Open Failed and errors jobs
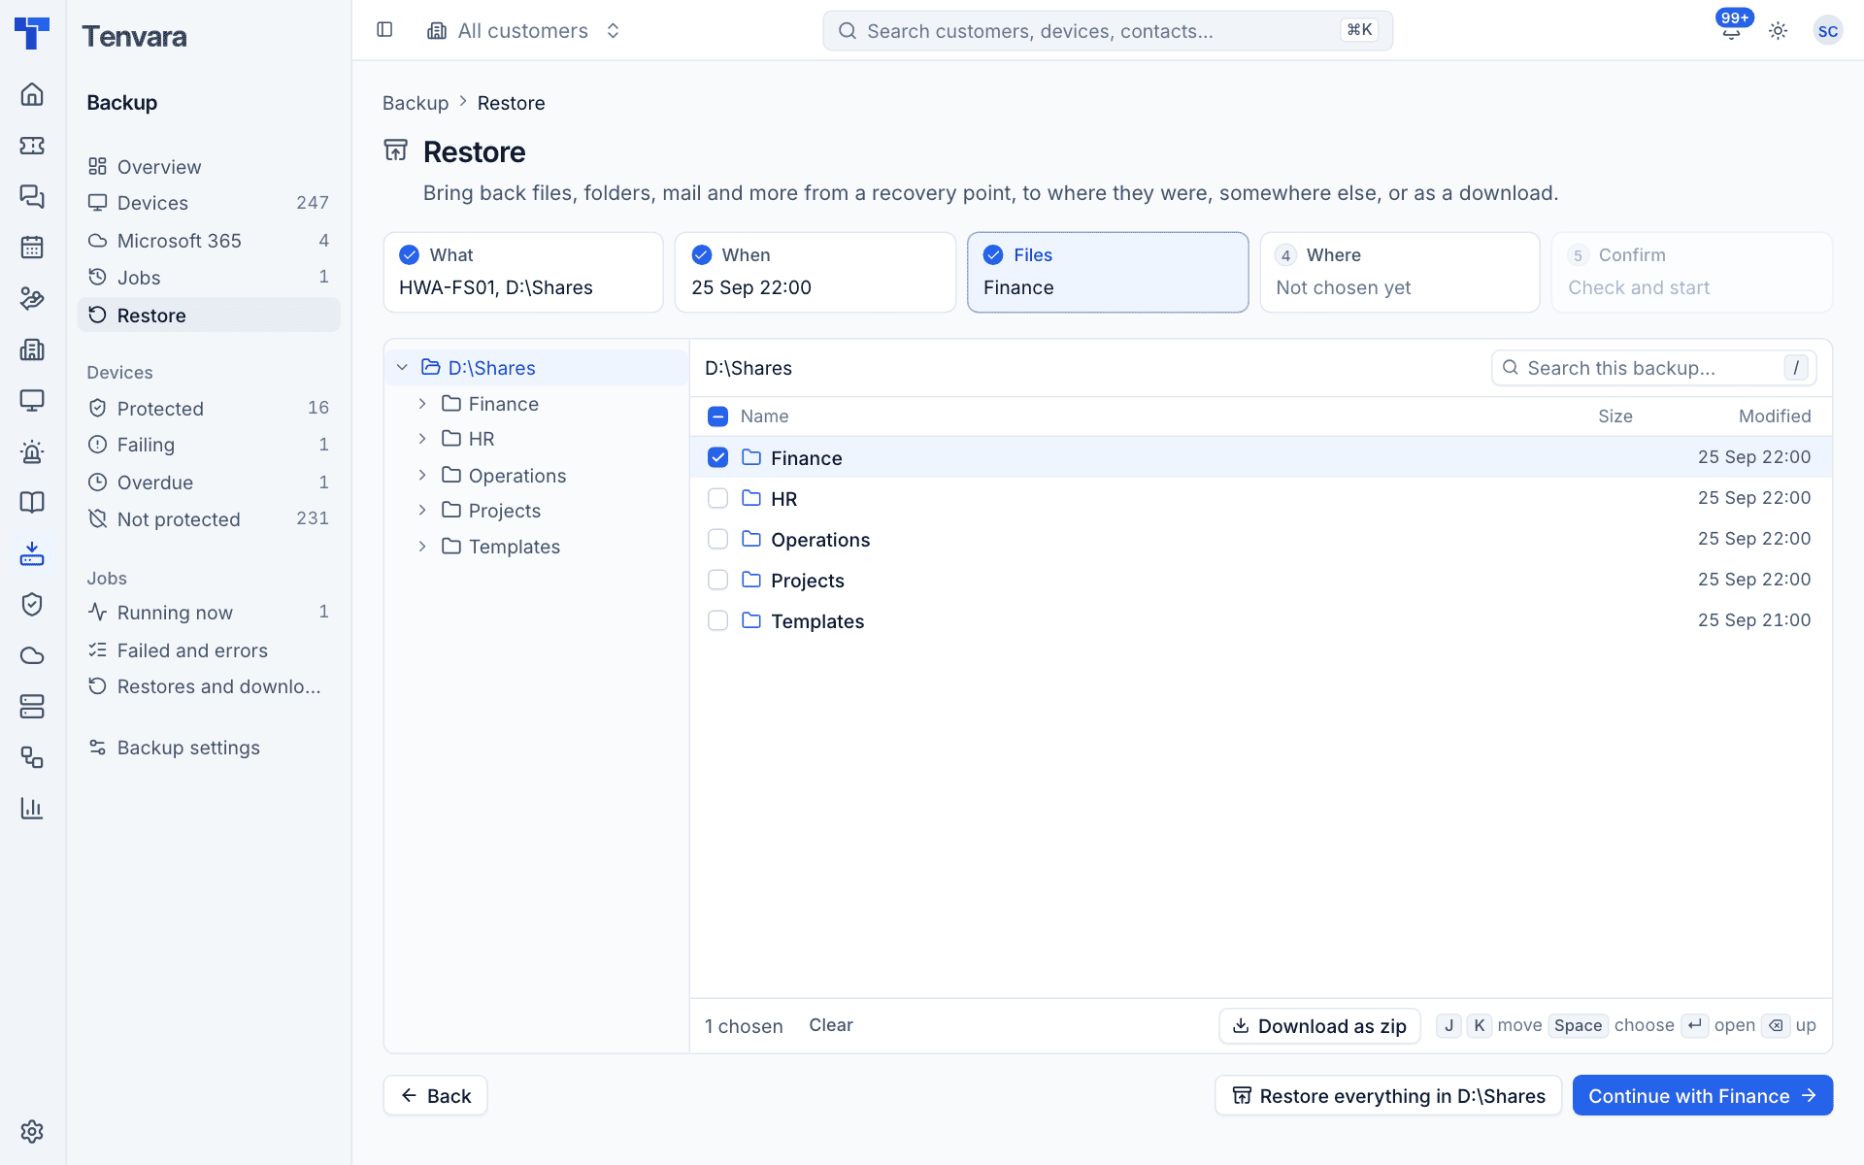The image size is (1864, 1165). pyautogui.click(x=209, y=650)
